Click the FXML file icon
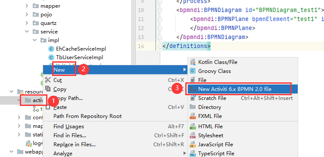 pyautogui.click(x=193, y=116)
